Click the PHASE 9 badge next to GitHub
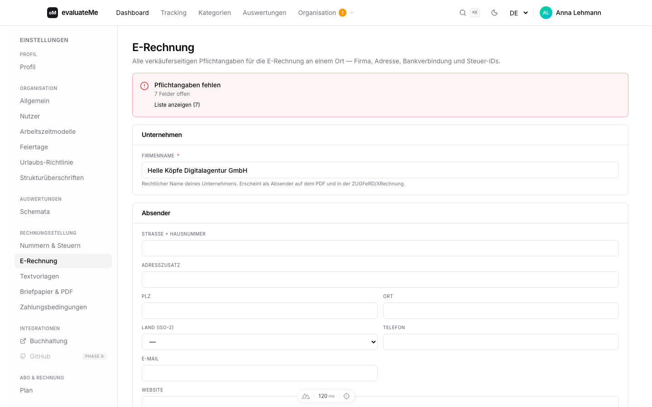This screenshot has height=407, width=652. (94, 356)
